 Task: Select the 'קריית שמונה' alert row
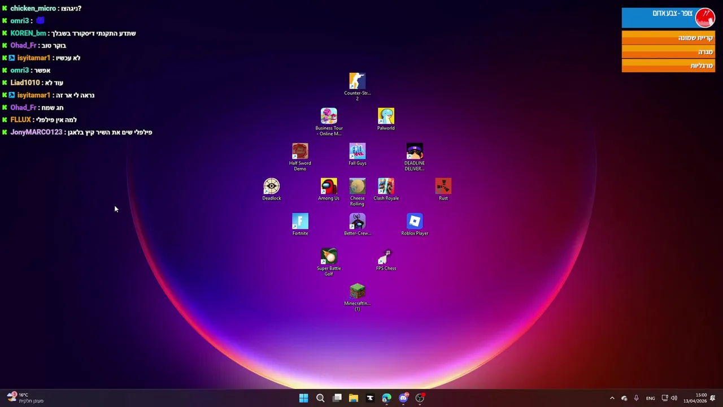[669, 38]
